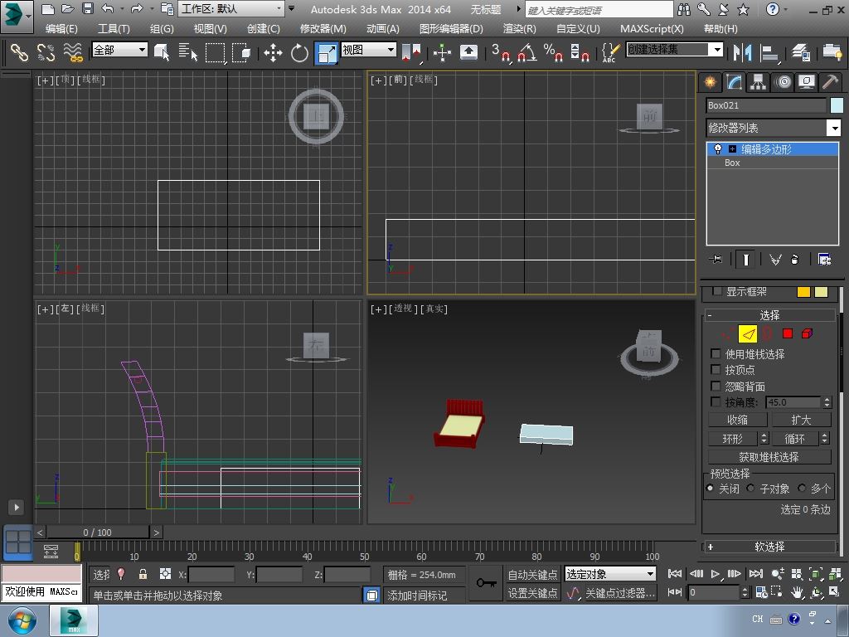Click the orange swatch beside 显示框架
This screenshot has width=849, height=637.
click(803, 292)
